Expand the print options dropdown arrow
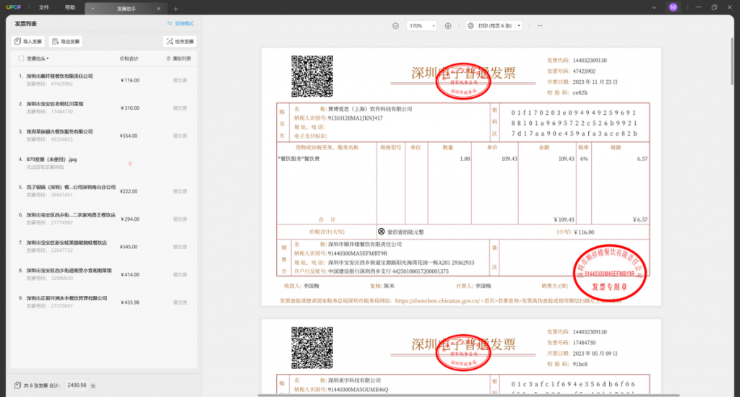The height and width of the screenshot is (397, 740). [x=519, y=26]
